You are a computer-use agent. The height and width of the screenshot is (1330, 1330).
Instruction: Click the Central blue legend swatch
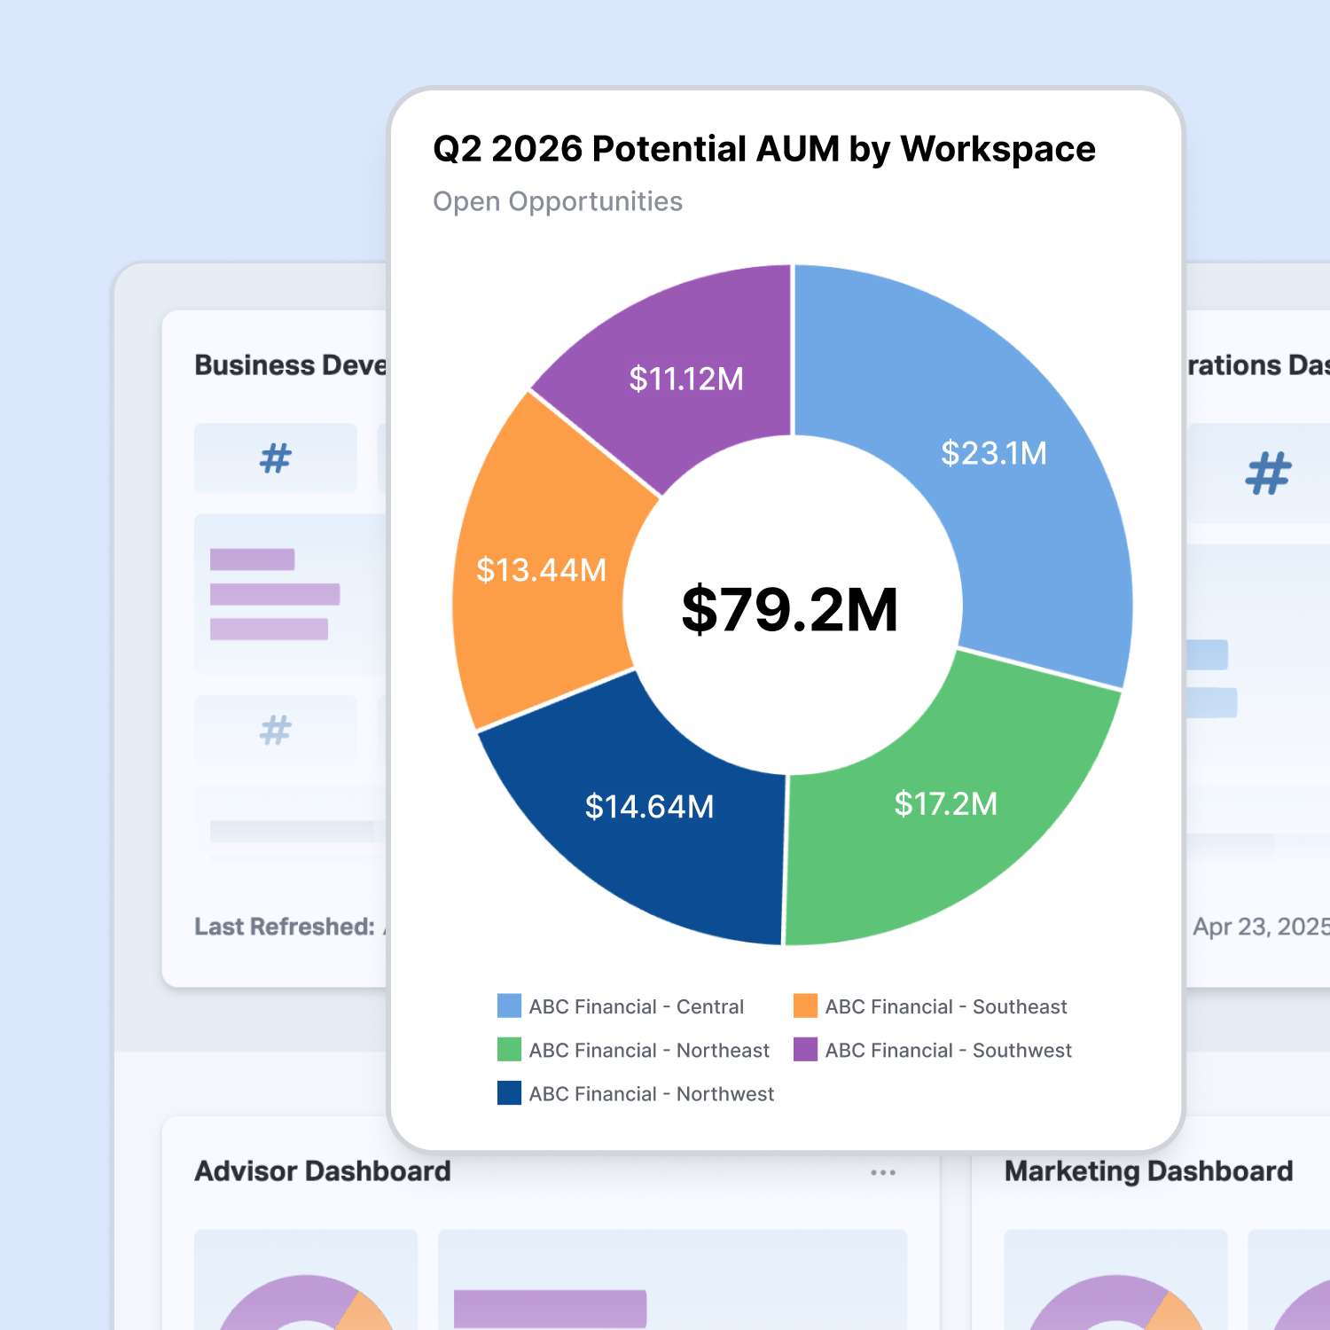click(x=509, y=1005)
